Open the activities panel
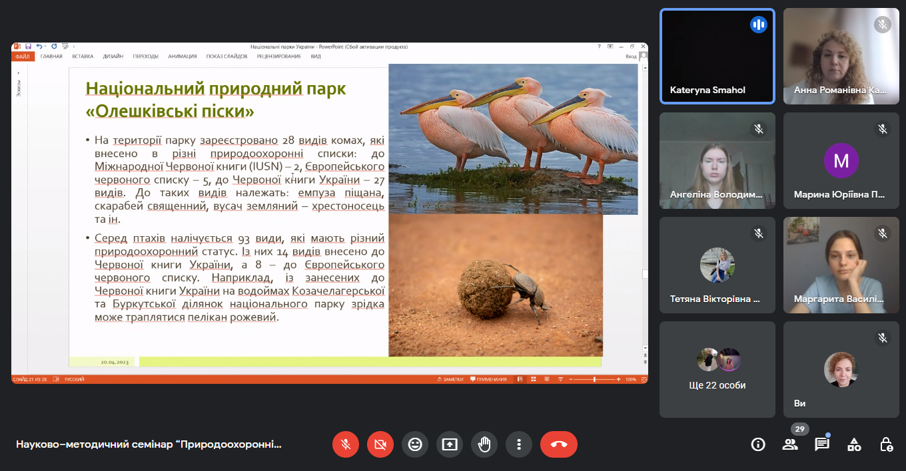 (854, 444)
